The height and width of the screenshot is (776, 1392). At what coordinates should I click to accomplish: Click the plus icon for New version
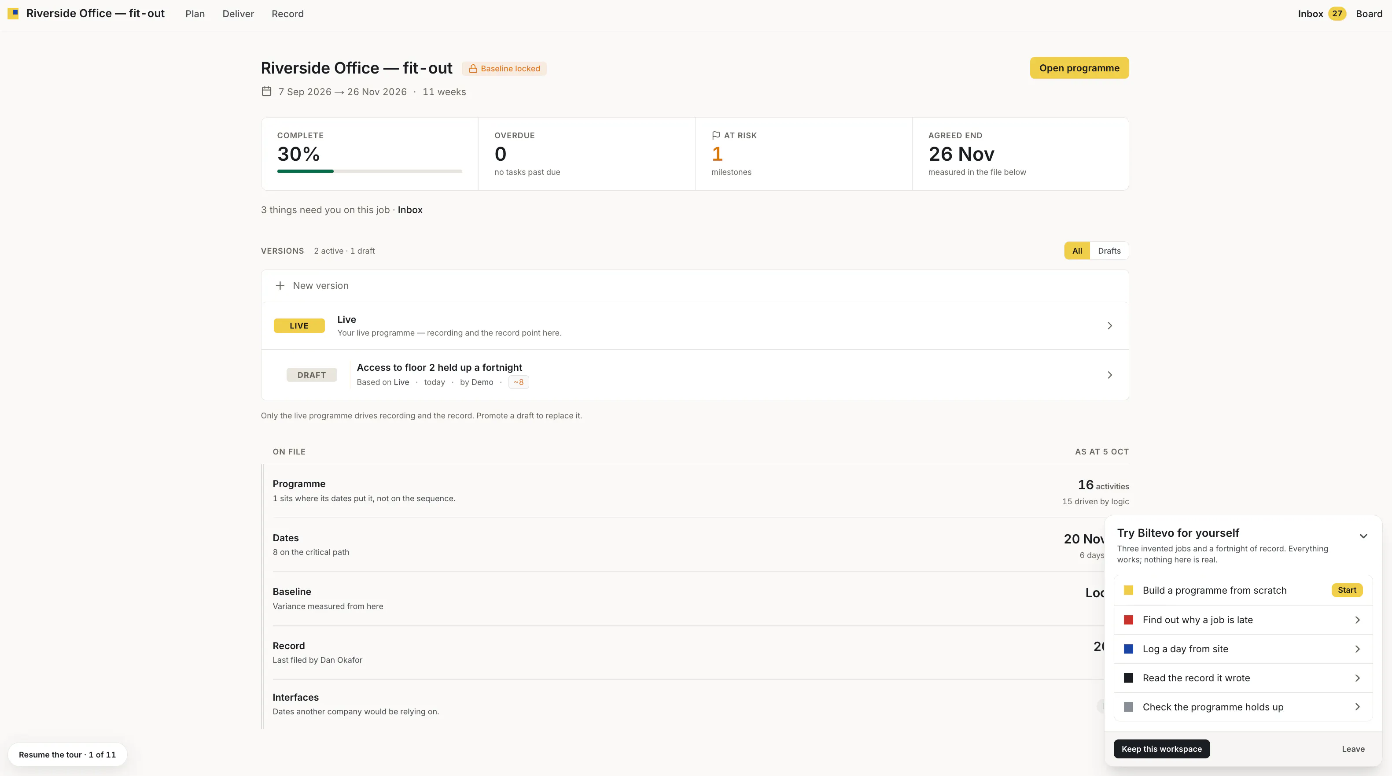pos(280,285)
